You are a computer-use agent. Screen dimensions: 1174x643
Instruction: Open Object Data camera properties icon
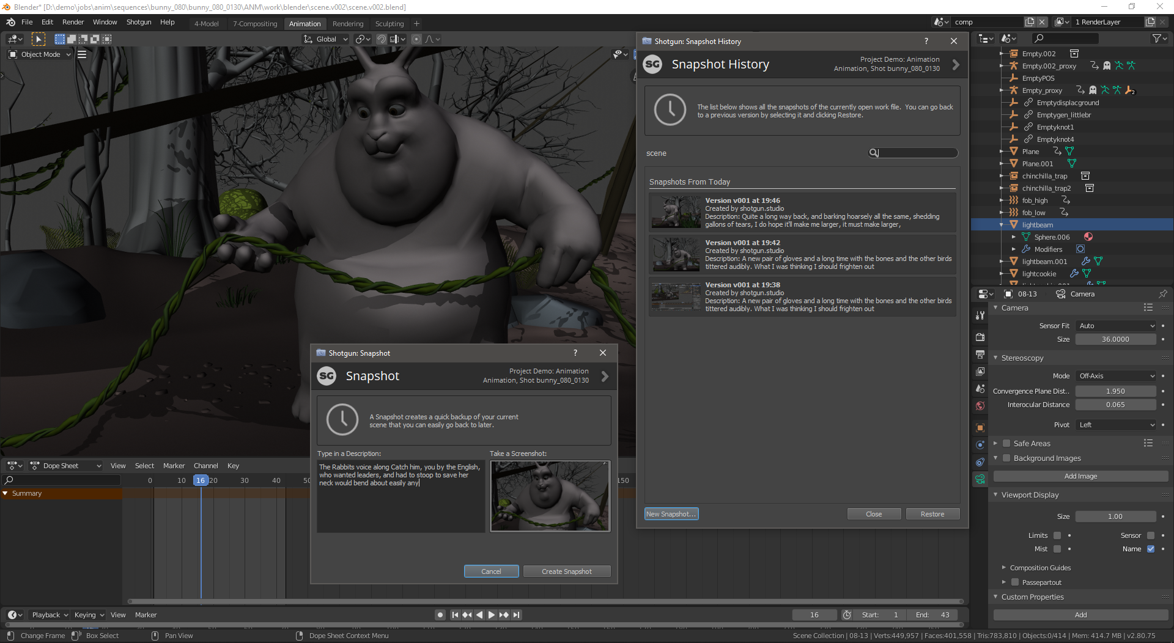(x=980, y=479)
